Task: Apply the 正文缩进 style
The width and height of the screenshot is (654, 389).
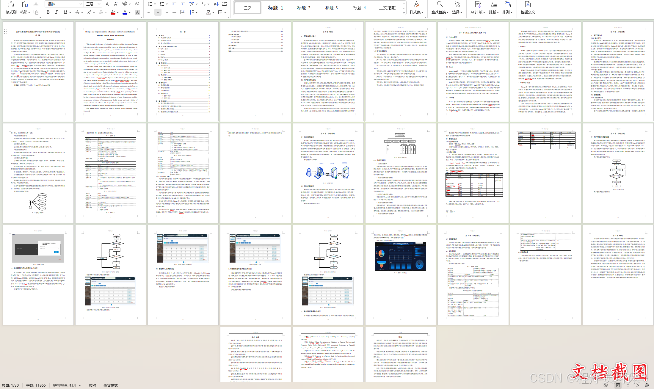Action: 388,8
